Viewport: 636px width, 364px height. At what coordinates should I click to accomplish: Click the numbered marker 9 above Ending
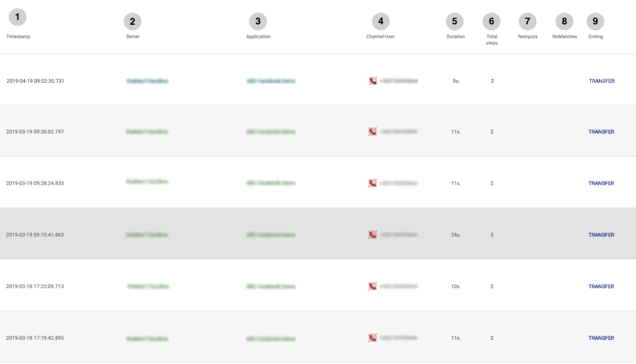[x=595, y=22]
